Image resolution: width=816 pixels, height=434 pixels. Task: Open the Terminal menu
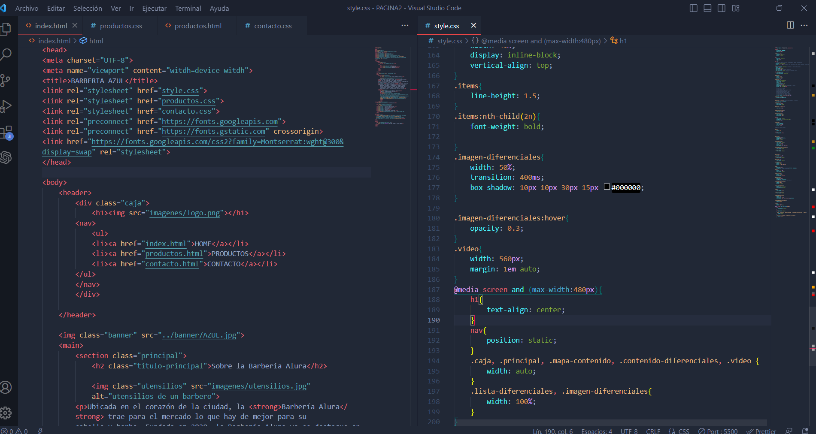[x=188, y=8]
